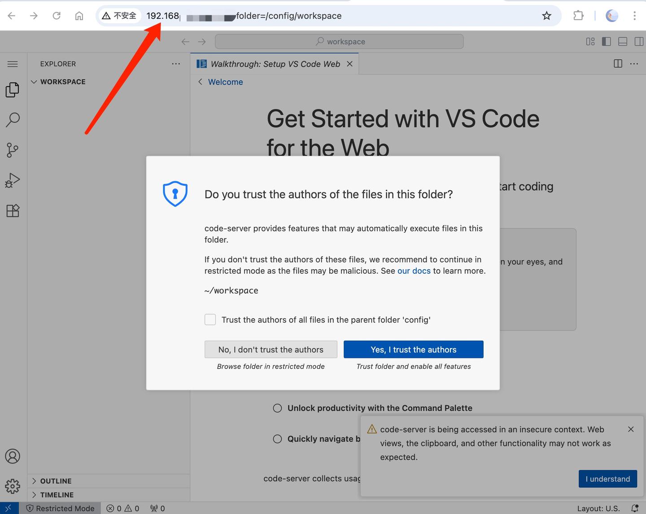Click the workspace command center search box
646x514 pixels.
339,42
